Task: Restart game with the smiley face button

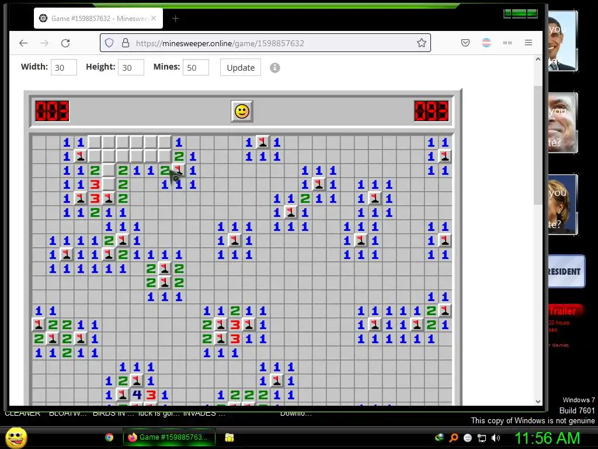Action: pyautogui.click(x=242, y=112)
